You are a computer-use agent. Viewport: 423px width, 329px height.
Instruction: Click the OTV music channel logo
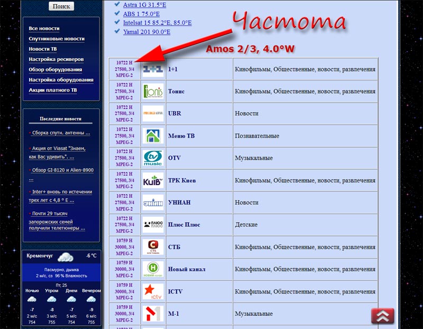pos(153,158)
